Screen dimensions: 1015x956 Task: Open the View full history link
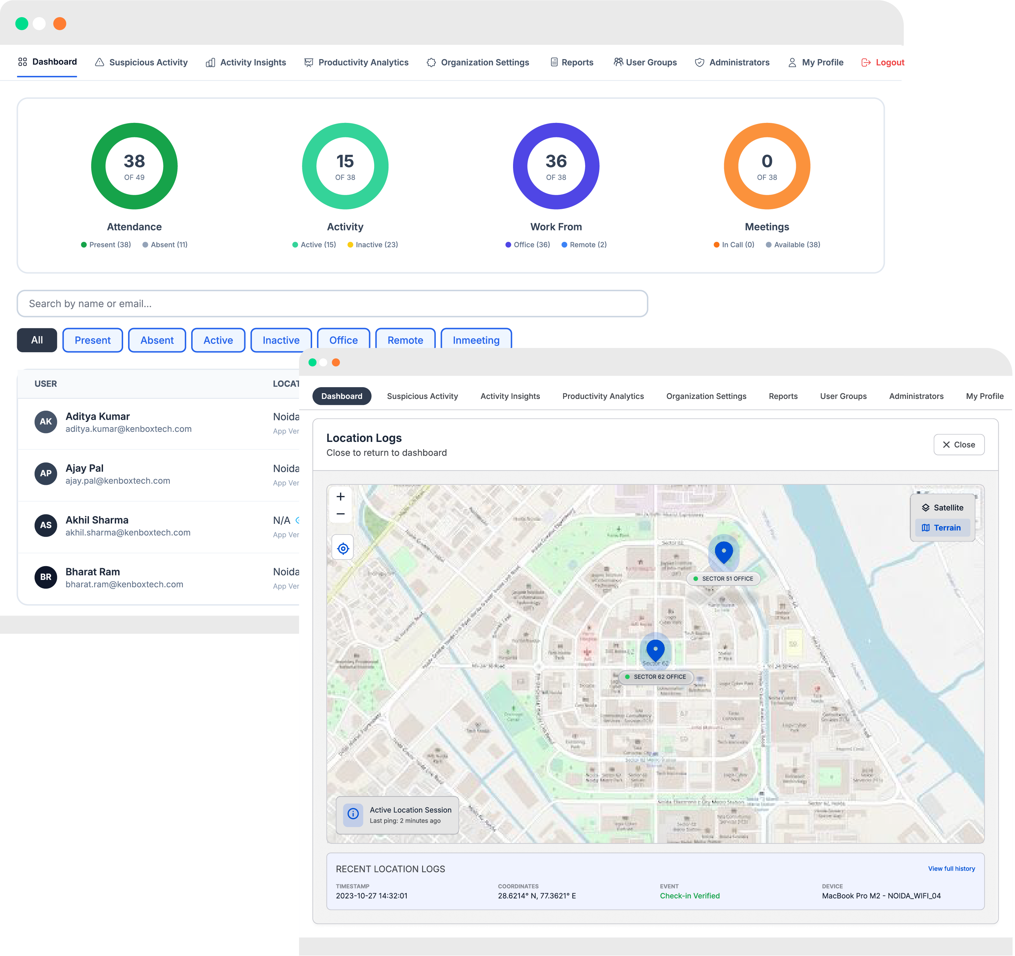(952, 869)
